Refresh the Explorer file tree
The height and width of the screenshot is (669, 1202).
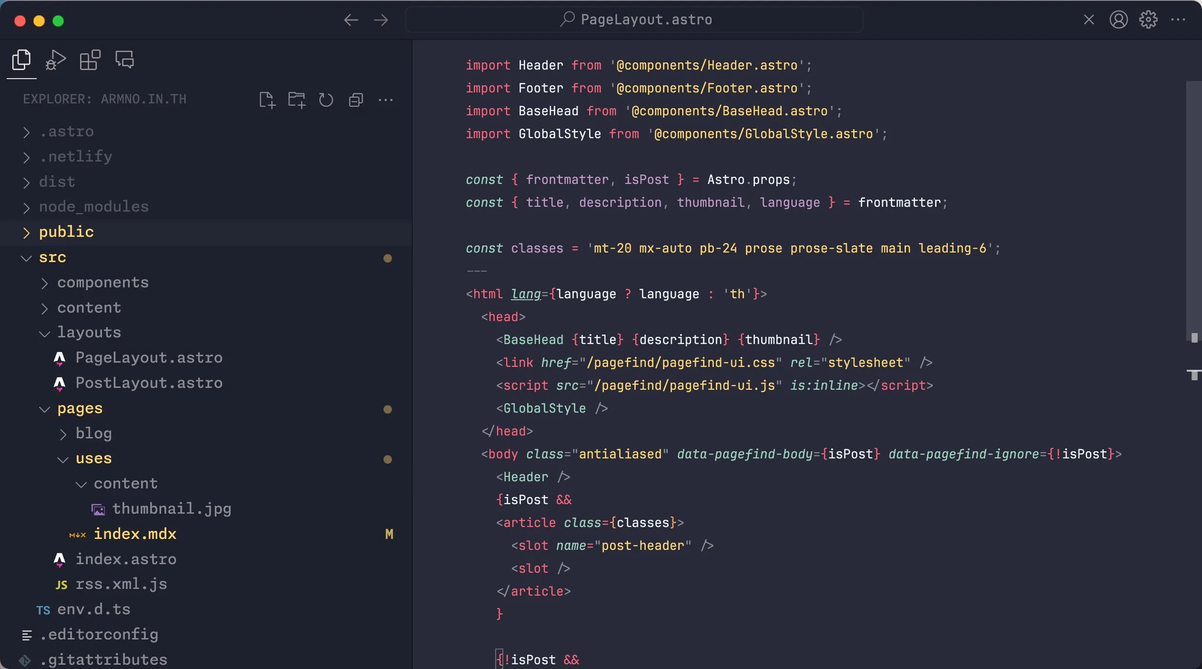point(326,100)
